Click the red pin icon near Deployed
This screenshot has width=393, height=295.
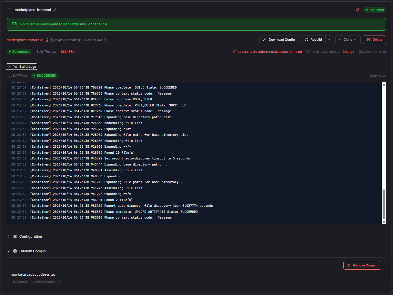[358, 10]
